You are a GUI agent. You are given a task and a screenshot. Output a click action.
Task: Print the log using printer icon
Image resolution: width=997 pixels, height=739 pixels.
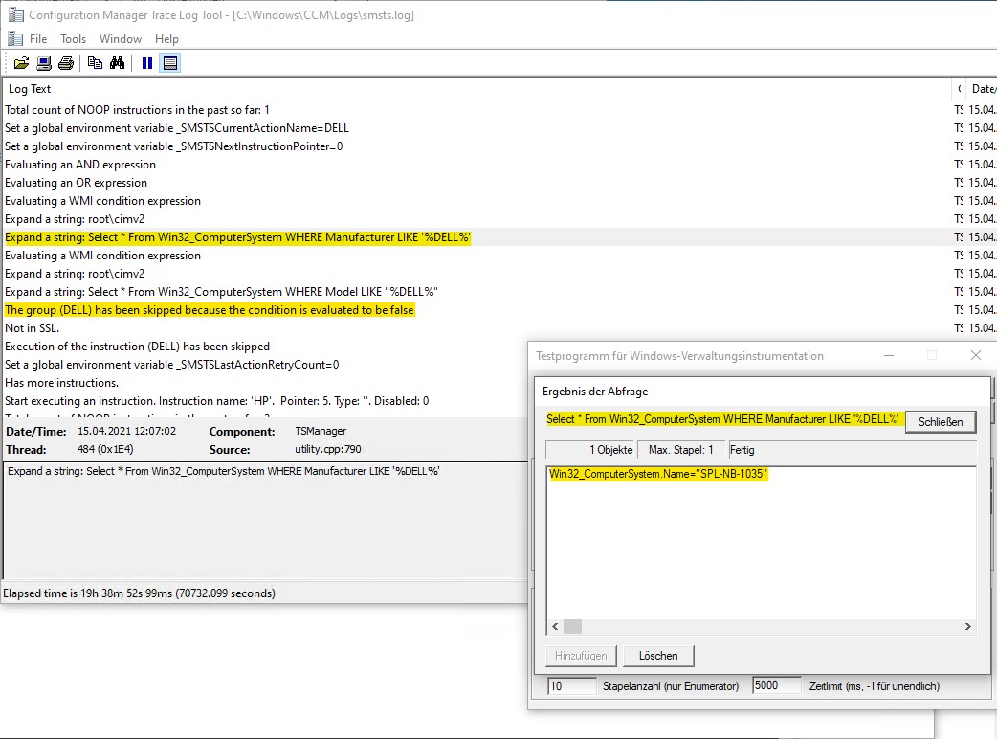pyautogui.click(x=66, y=63)
